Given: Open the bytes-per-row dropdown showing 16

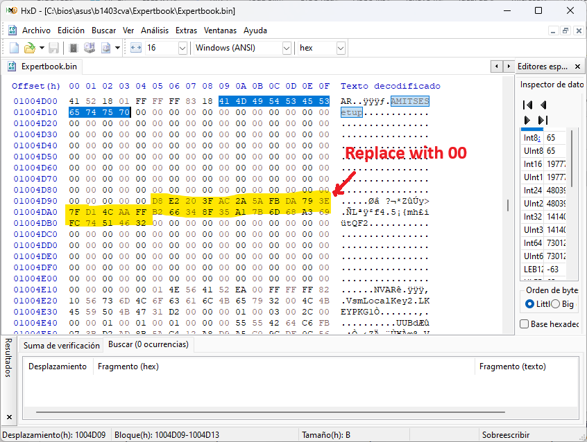Looking at the screenshot, I should [x=182, y=48].
